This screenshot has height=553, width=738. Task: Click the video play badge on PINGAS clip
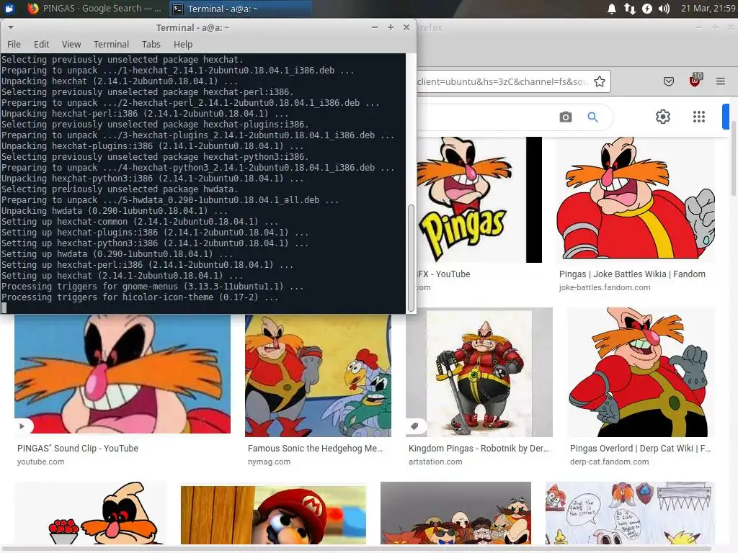tap(22, 426)
